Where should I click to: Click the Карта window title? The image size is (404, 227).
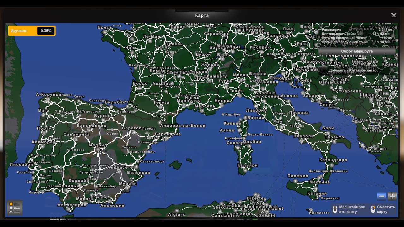click(202, 15)
